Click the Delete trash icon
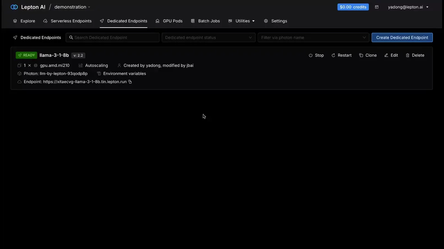This screenshot has width=444, height=249. pyautogui.click(x=408, y=55)
